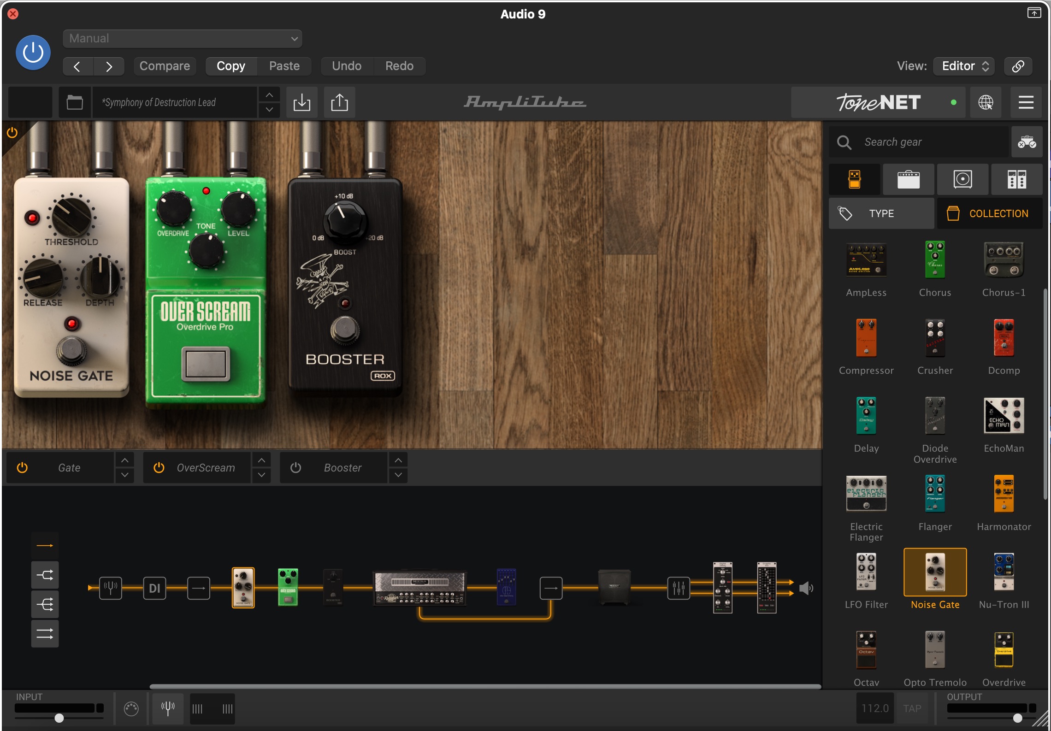Click the save preset download icon
Viewport: 1051px width, 731px height.
(302, 102)
